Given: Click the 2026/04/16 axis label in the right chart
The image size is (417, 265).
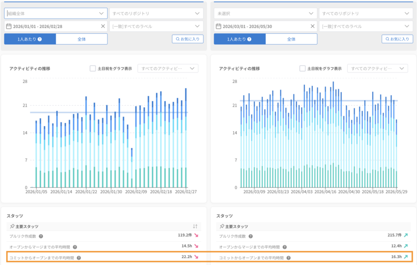Looking at the screenshot, I should (x=325, y=192).
